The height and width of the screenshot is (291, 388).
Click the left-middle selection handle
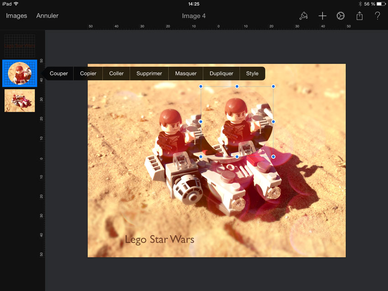[x=201, y=122]
